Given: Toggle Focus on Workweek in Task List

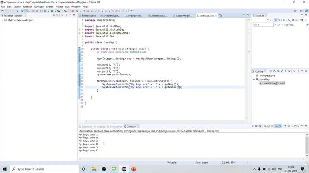Looking at the screenshot, I should tap(284, 20).
